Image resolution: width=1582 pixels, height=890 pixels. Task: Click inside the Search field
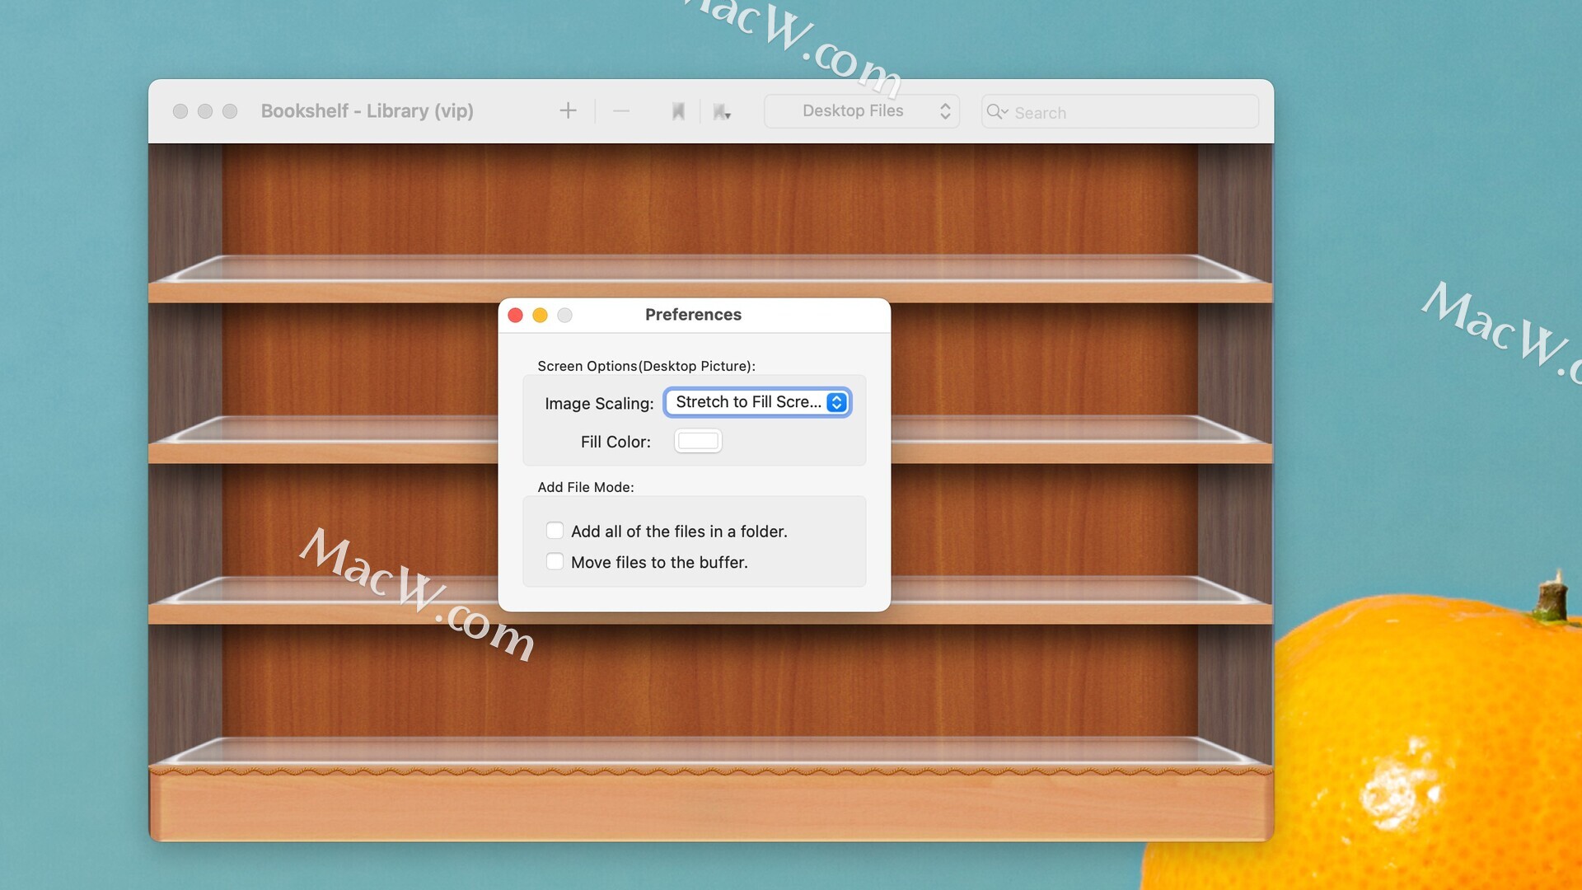[x=1120, y=111]
